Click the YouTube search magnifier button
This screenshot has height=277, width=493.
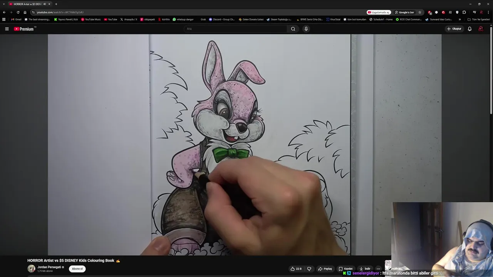(293, 29)
